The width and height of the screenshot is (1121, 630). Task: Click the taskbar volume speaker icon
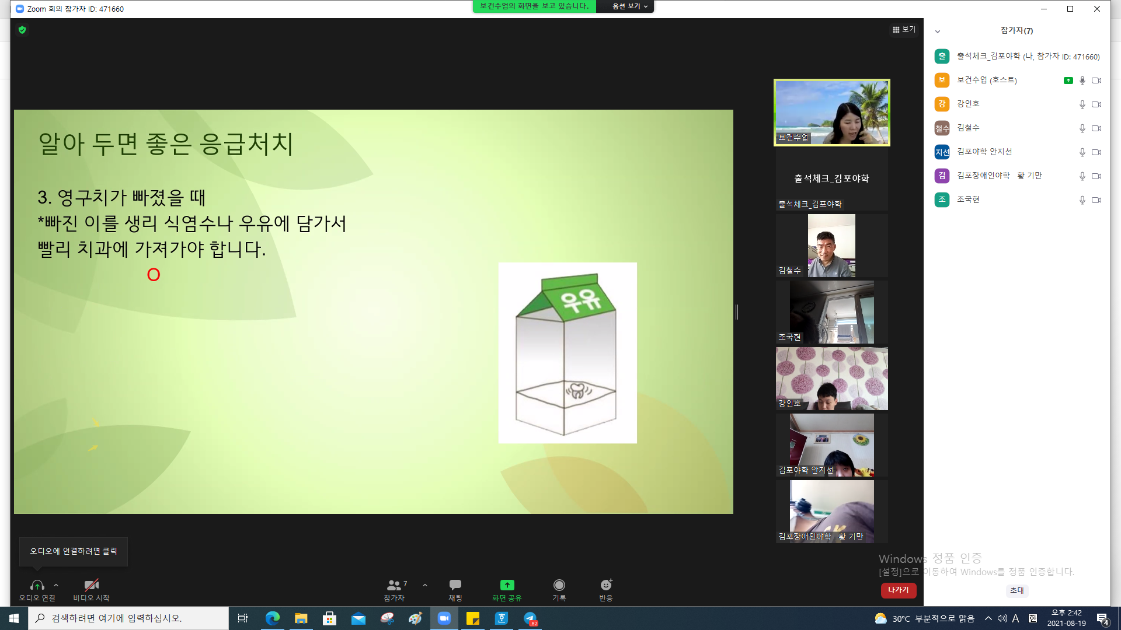1002,618
